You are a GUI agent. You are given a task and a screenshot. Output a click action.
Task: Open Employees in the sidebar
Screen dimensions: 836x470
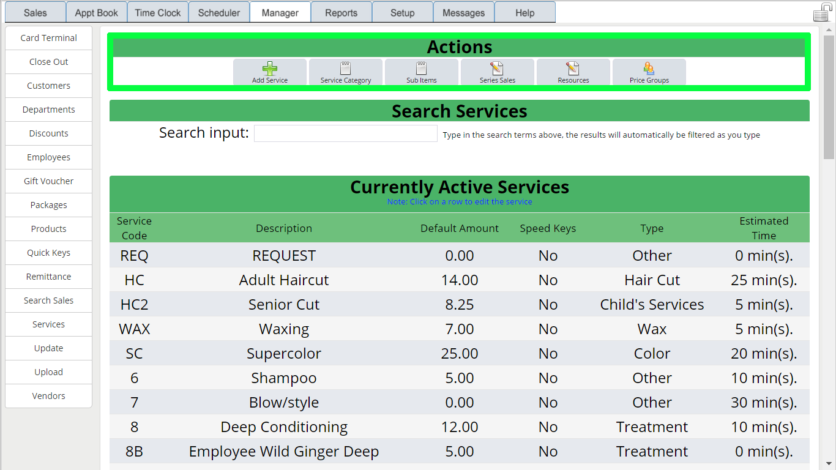(x=48, y=157)
